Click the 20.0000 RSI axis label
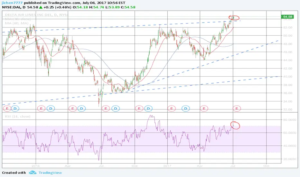 (289, 159)
